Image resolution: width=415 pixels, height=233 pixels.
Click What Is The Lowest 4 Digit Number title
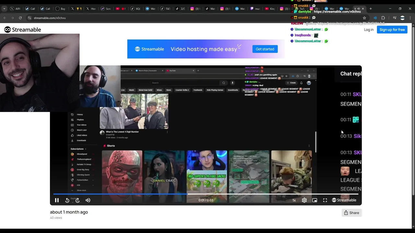click(x=122, y=132)
